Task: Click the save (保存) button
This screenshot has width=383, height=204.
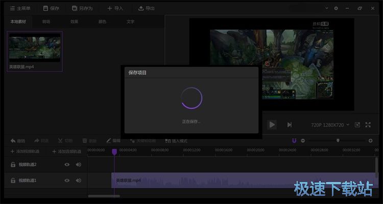Action: pos(51,8)
